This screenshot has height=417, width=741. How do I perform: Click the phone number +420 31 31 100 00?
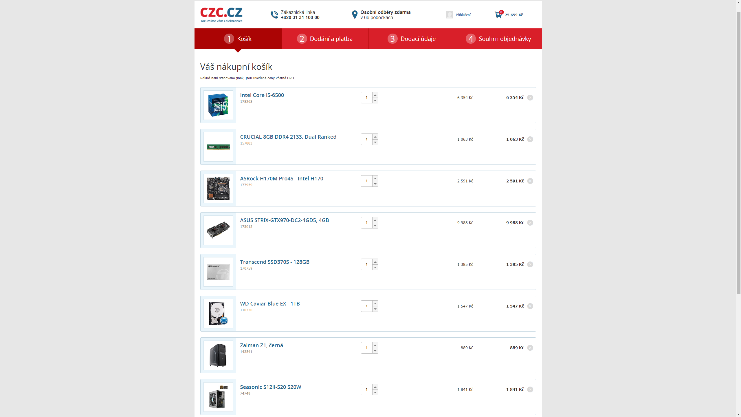point(300,18)
